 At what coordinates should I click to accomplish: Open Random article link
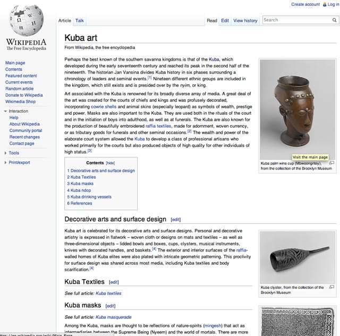click(x=20, y=89)
